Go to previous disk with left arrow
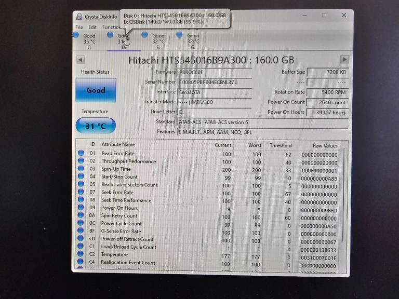 pos(81,60)
